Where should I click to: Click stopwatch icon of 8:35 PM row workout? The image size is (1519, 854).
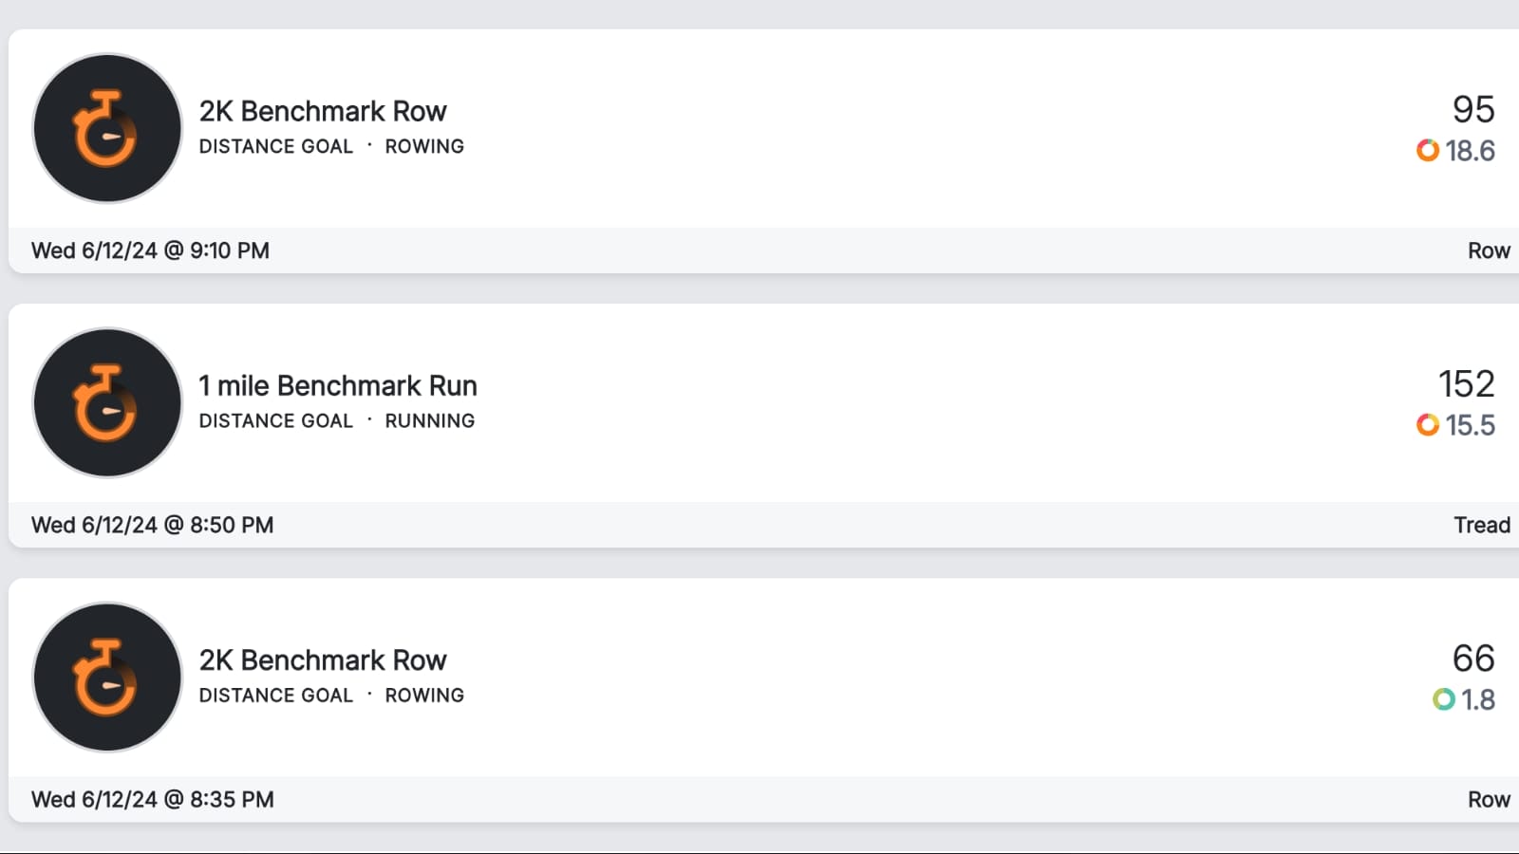click(107, 678)
